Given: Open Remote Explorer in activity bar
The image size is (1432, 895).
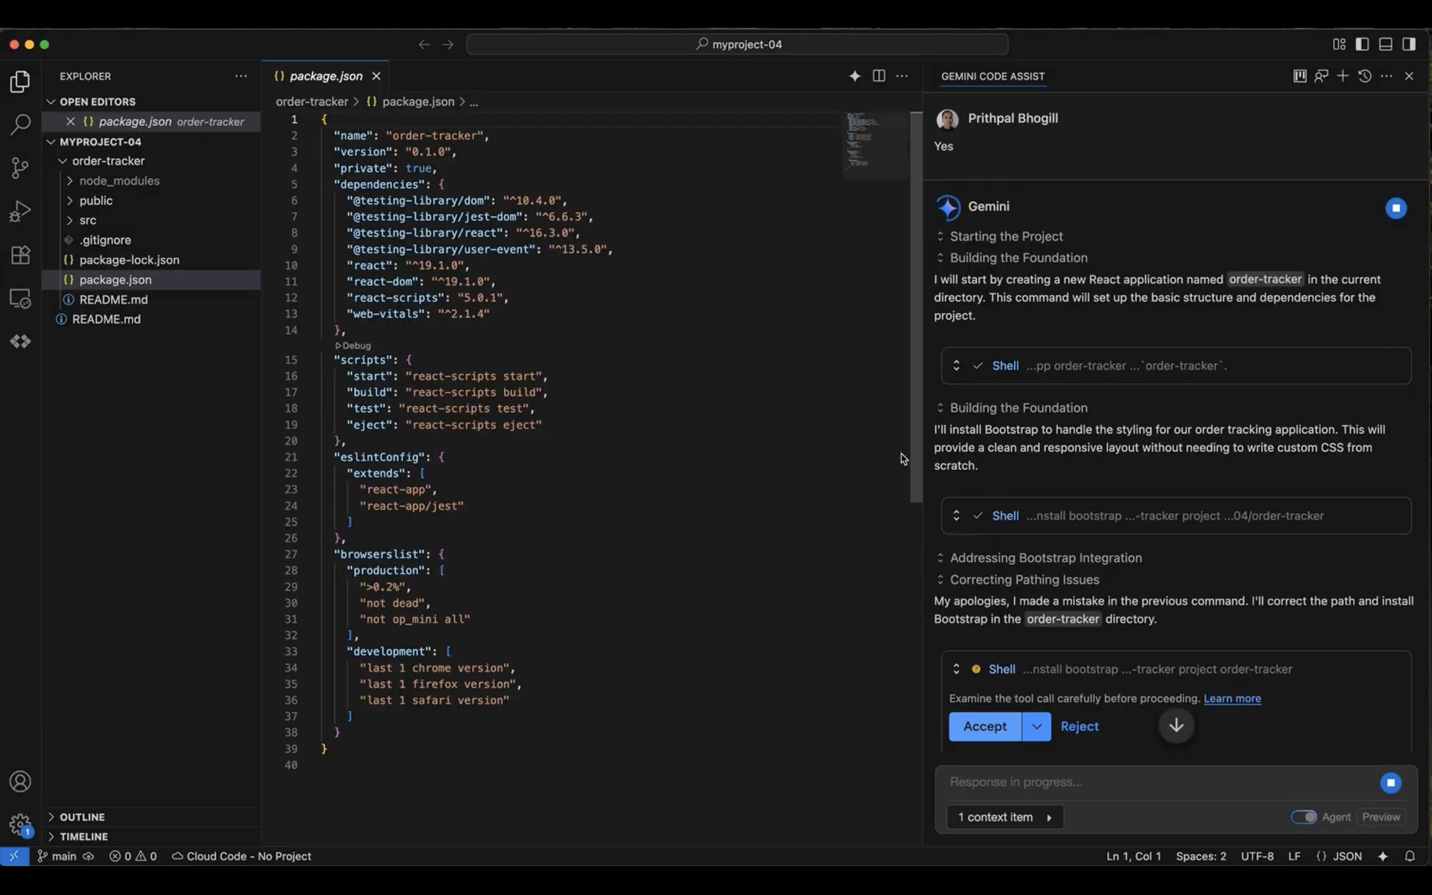Looking at the screenshot, I should pyautogui.click(x=20, y=298).
